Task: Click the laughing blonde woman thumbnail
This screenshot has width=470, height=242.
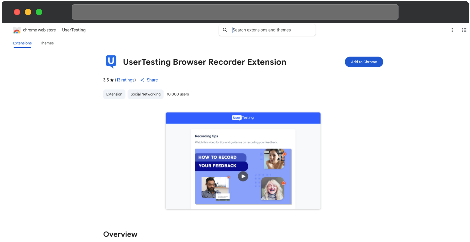Action: (272, 188)
